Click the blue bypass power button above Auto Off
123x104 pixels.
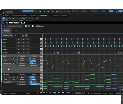tap(3, 18)
